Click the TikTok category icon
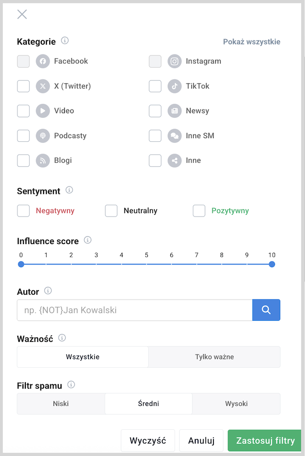The image size is (305, 456). (174, 86)
